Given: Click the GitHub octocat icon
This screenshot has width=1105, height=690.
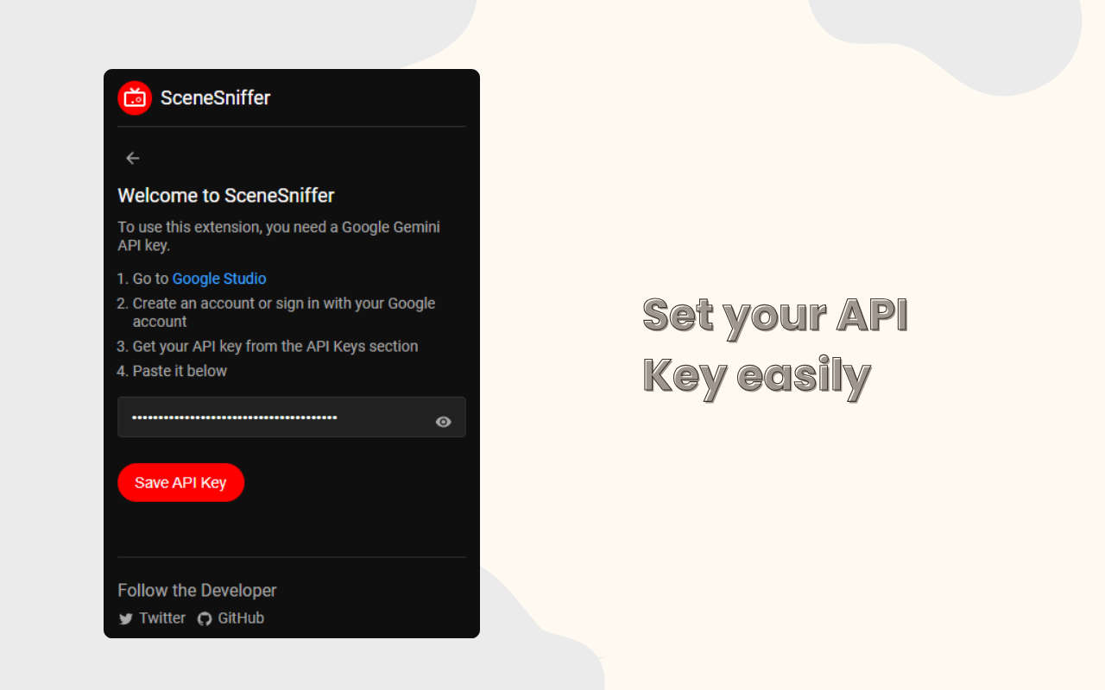Looking at the screenshot, I should tap(205, 618).
